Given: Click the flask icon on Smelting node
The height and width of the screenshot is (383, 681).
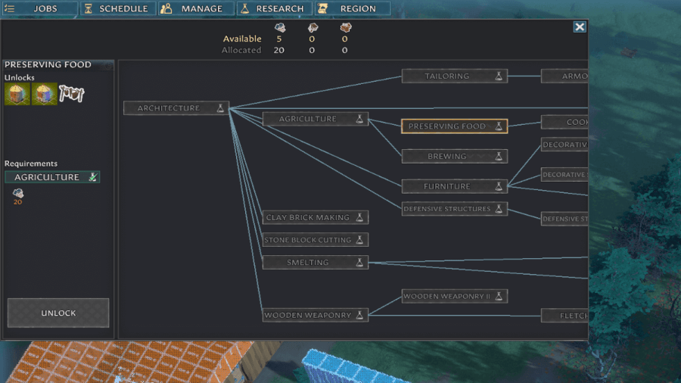Looking at the screenshot, I should coord(359,263).
